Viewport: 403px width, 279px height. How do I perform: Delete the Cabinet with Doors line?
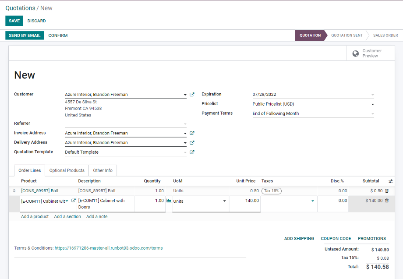coord(387,201)
